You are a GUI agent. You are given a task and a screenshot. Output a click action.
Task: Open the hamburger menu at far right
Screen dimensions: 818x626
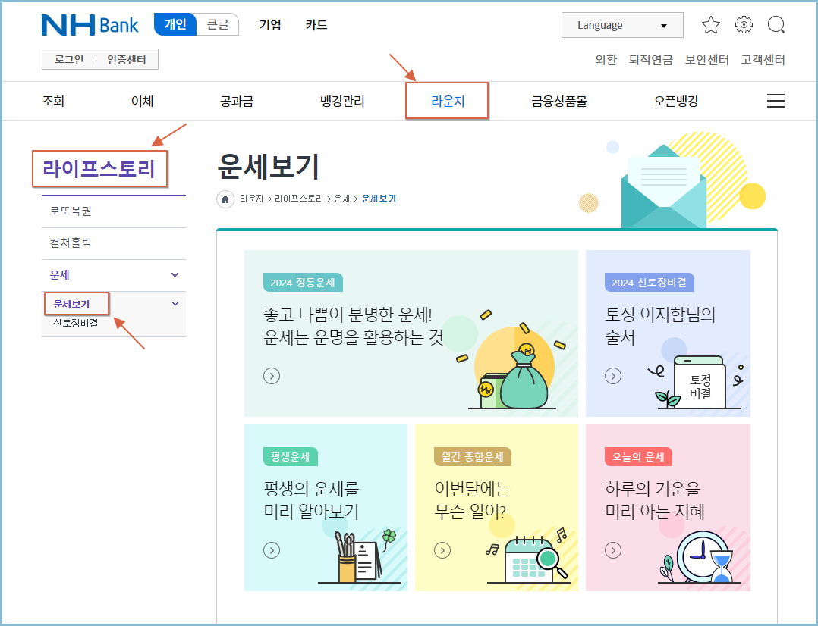[776, 100]
